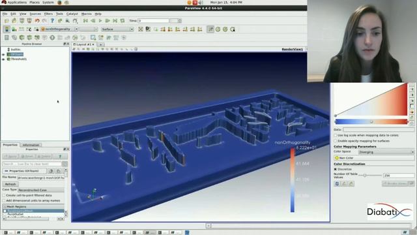This screenshot has width=417, height=235.
Task: Open the Places menu in top panel
Action: [x=35, y=3]
